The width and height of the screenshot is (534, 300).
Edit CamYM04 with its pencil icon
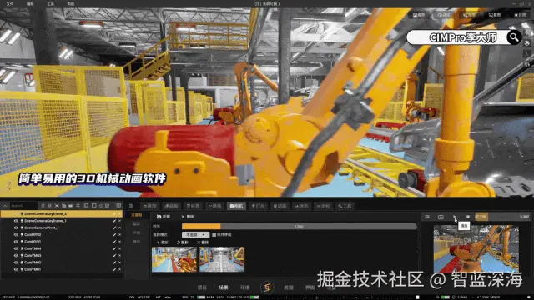click(x=114, y=248)
